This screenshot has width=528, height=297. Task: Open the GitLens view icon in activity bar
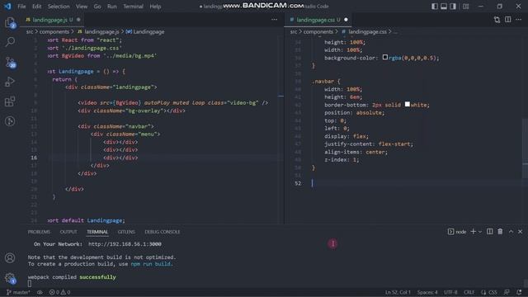[x=10, y=121]
